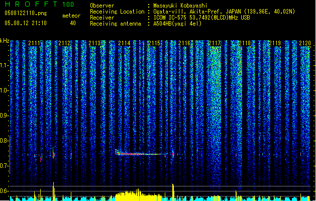Click the Receiver label
316x201 pixels.
(x=102, y=18)
